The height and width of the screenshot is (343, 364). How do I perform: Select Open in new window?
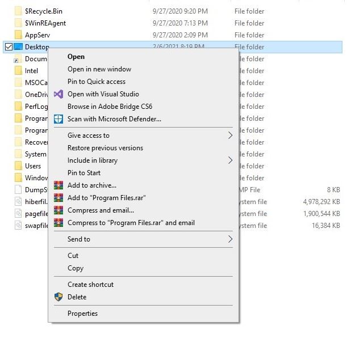[x=144, y=69]
